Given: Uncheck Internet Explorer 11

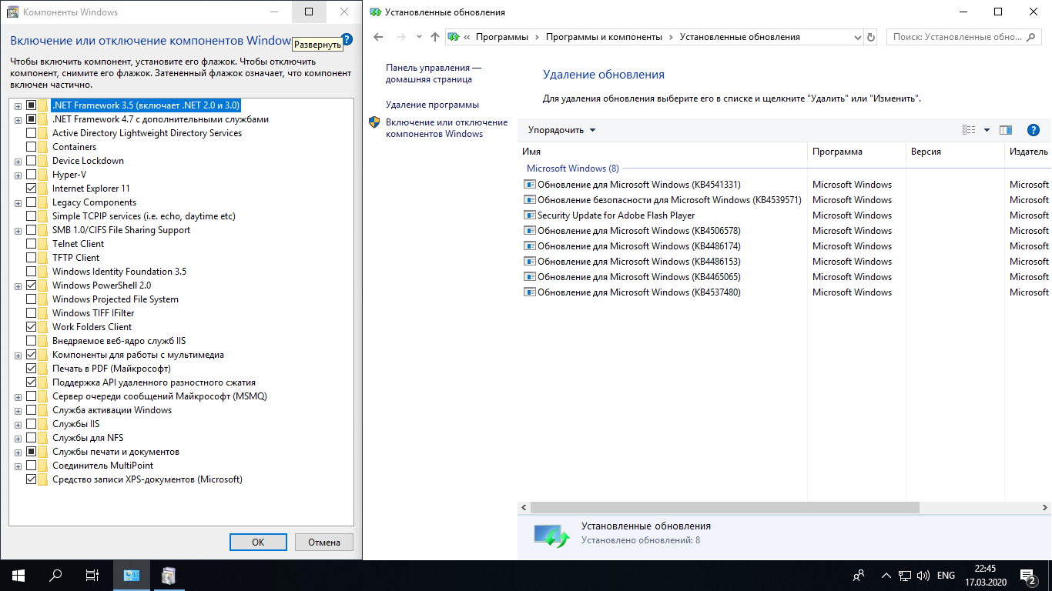Looking at the screenshot, I should click(31, 189).
